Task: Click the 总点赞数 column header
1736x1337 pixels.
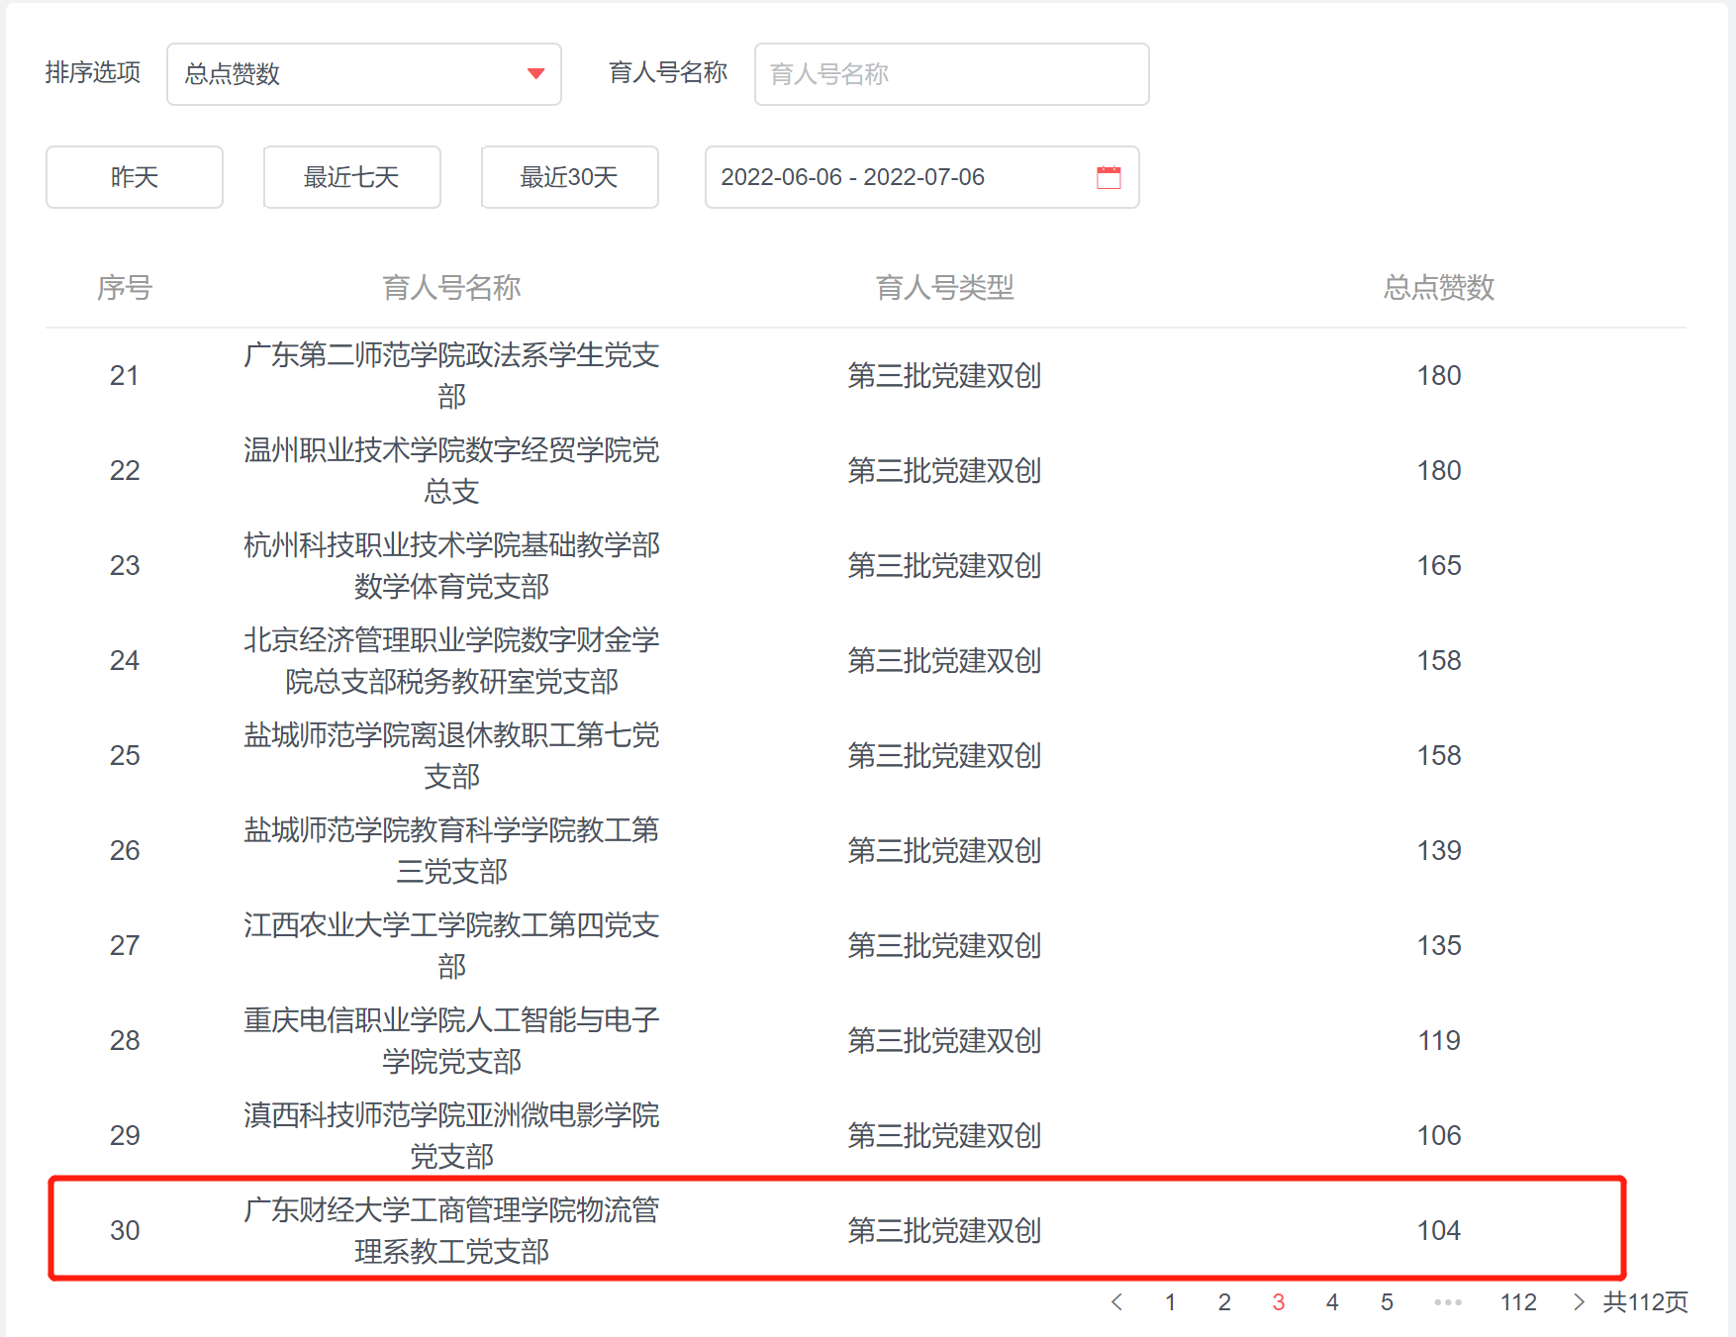Action: [1438, 288]
